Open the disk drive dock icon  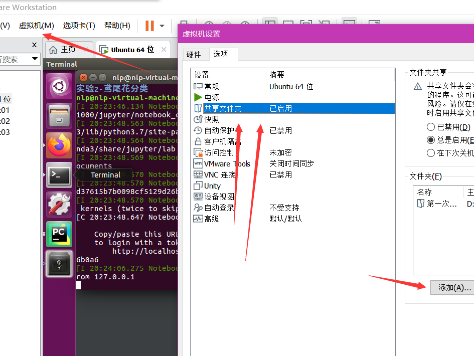(x=59, y=264)
